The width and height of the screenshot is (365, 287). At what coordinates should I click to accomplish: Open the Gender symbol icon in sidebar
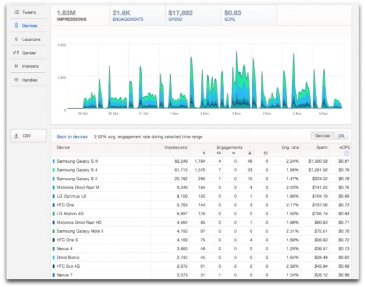tap(16, 53)
